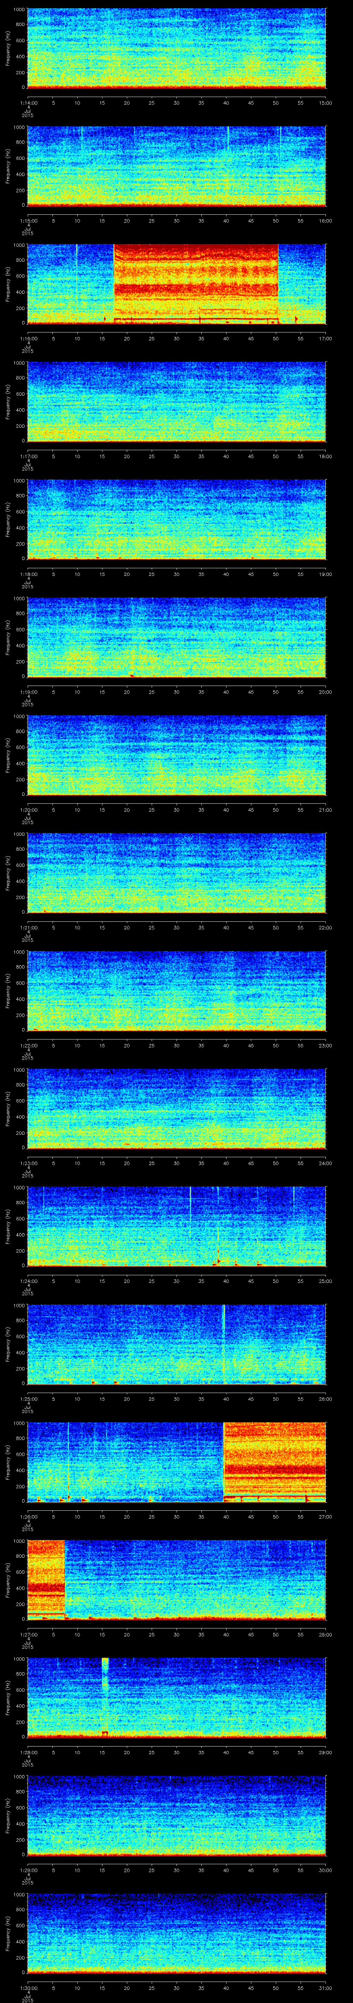Click the 26:00 end time label
This screenshot has width=353, height=2003.
[x=326, y=1399]
